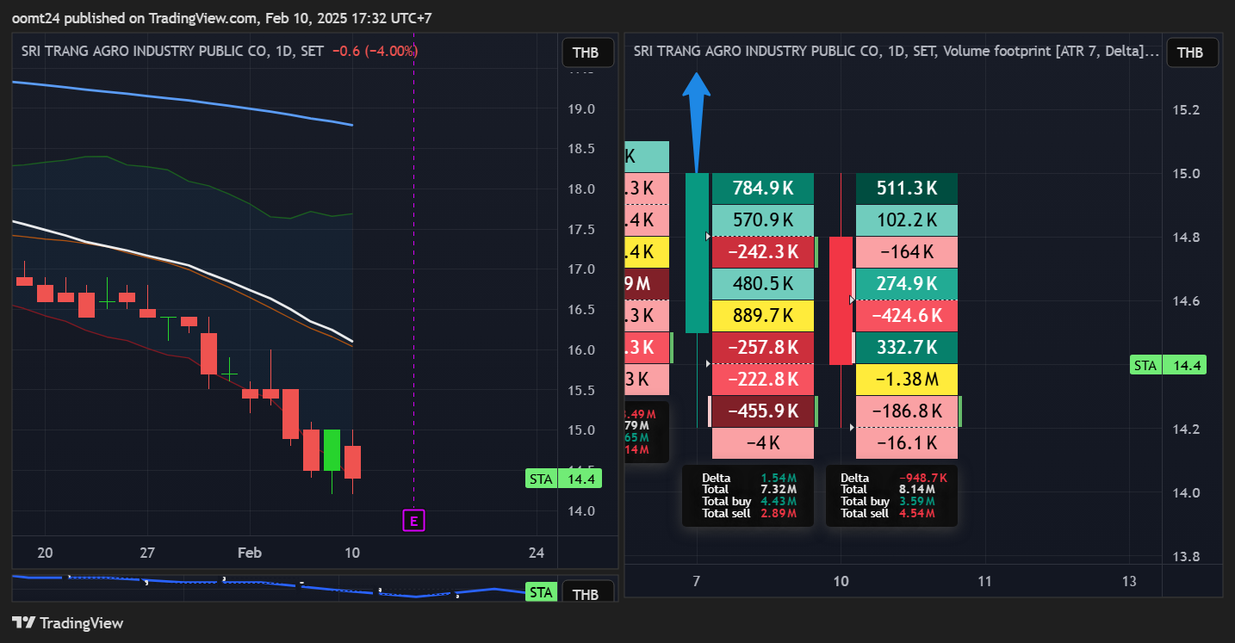
Task: Select the −424.6 K footprint cell
Action: 907,316
